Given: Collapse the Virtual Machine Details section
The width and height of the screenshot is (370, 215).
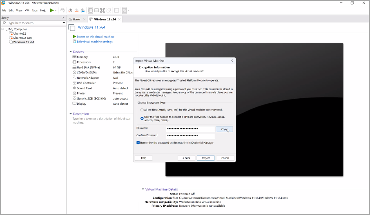Looking at the screenshot, I should (x=143, y=189).
